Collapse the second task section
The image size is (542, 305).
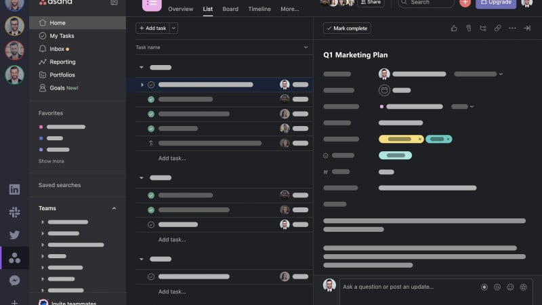pyautogui.click(x=142, y=178)
